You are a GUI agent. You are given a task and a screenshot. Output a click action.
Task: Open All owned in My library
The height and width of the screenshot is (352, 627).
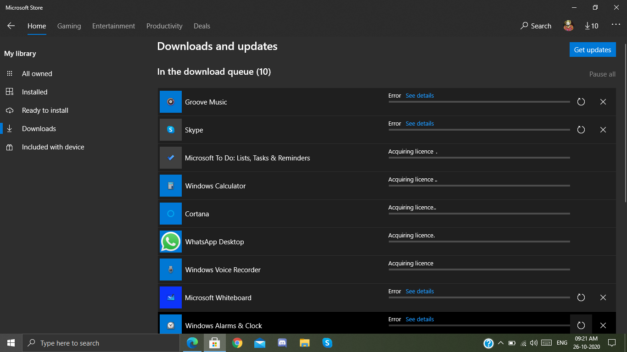tap(37, 73)
